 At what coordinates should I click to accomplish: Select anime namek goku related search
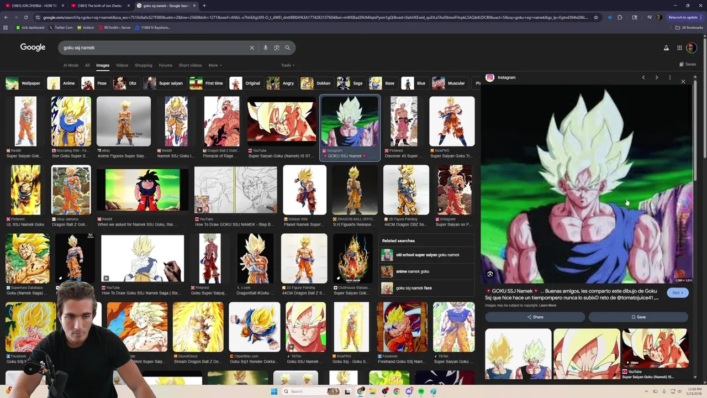click(x=427, y=271)
